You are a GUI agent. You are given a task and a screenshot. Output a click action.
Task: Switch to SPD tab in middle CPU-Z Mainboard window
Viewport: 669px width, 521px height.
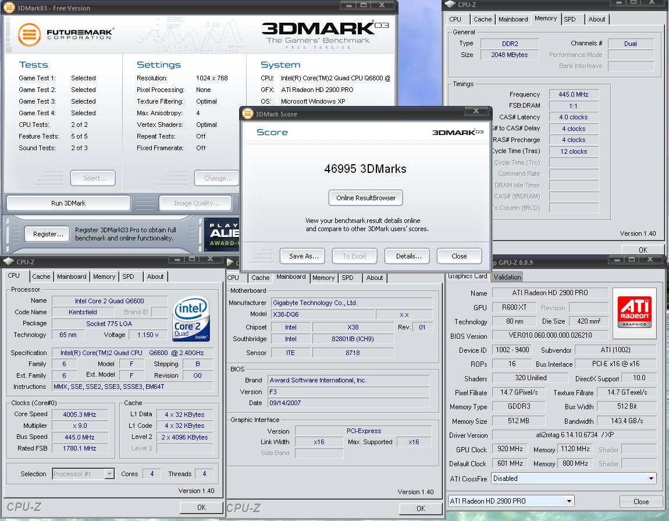coord(347,278)
